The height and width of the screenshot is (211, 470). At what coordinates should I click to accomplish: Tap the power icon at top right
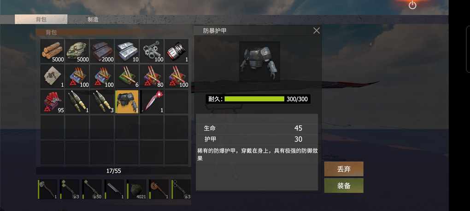tap(412, 5)
